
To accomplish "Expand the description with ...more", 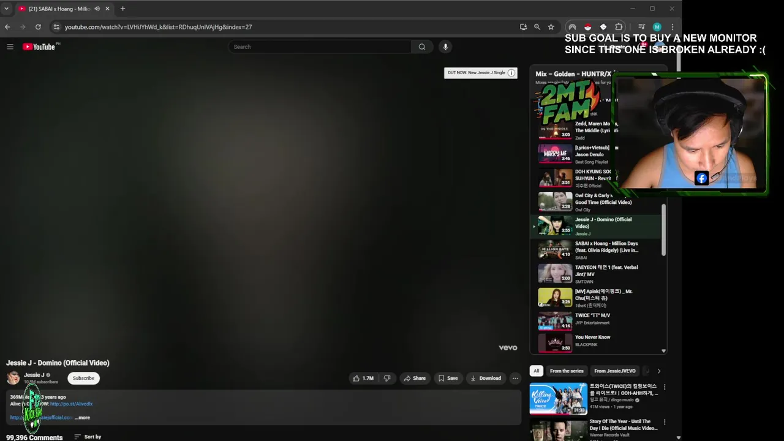I will click(x=82, y=418).
